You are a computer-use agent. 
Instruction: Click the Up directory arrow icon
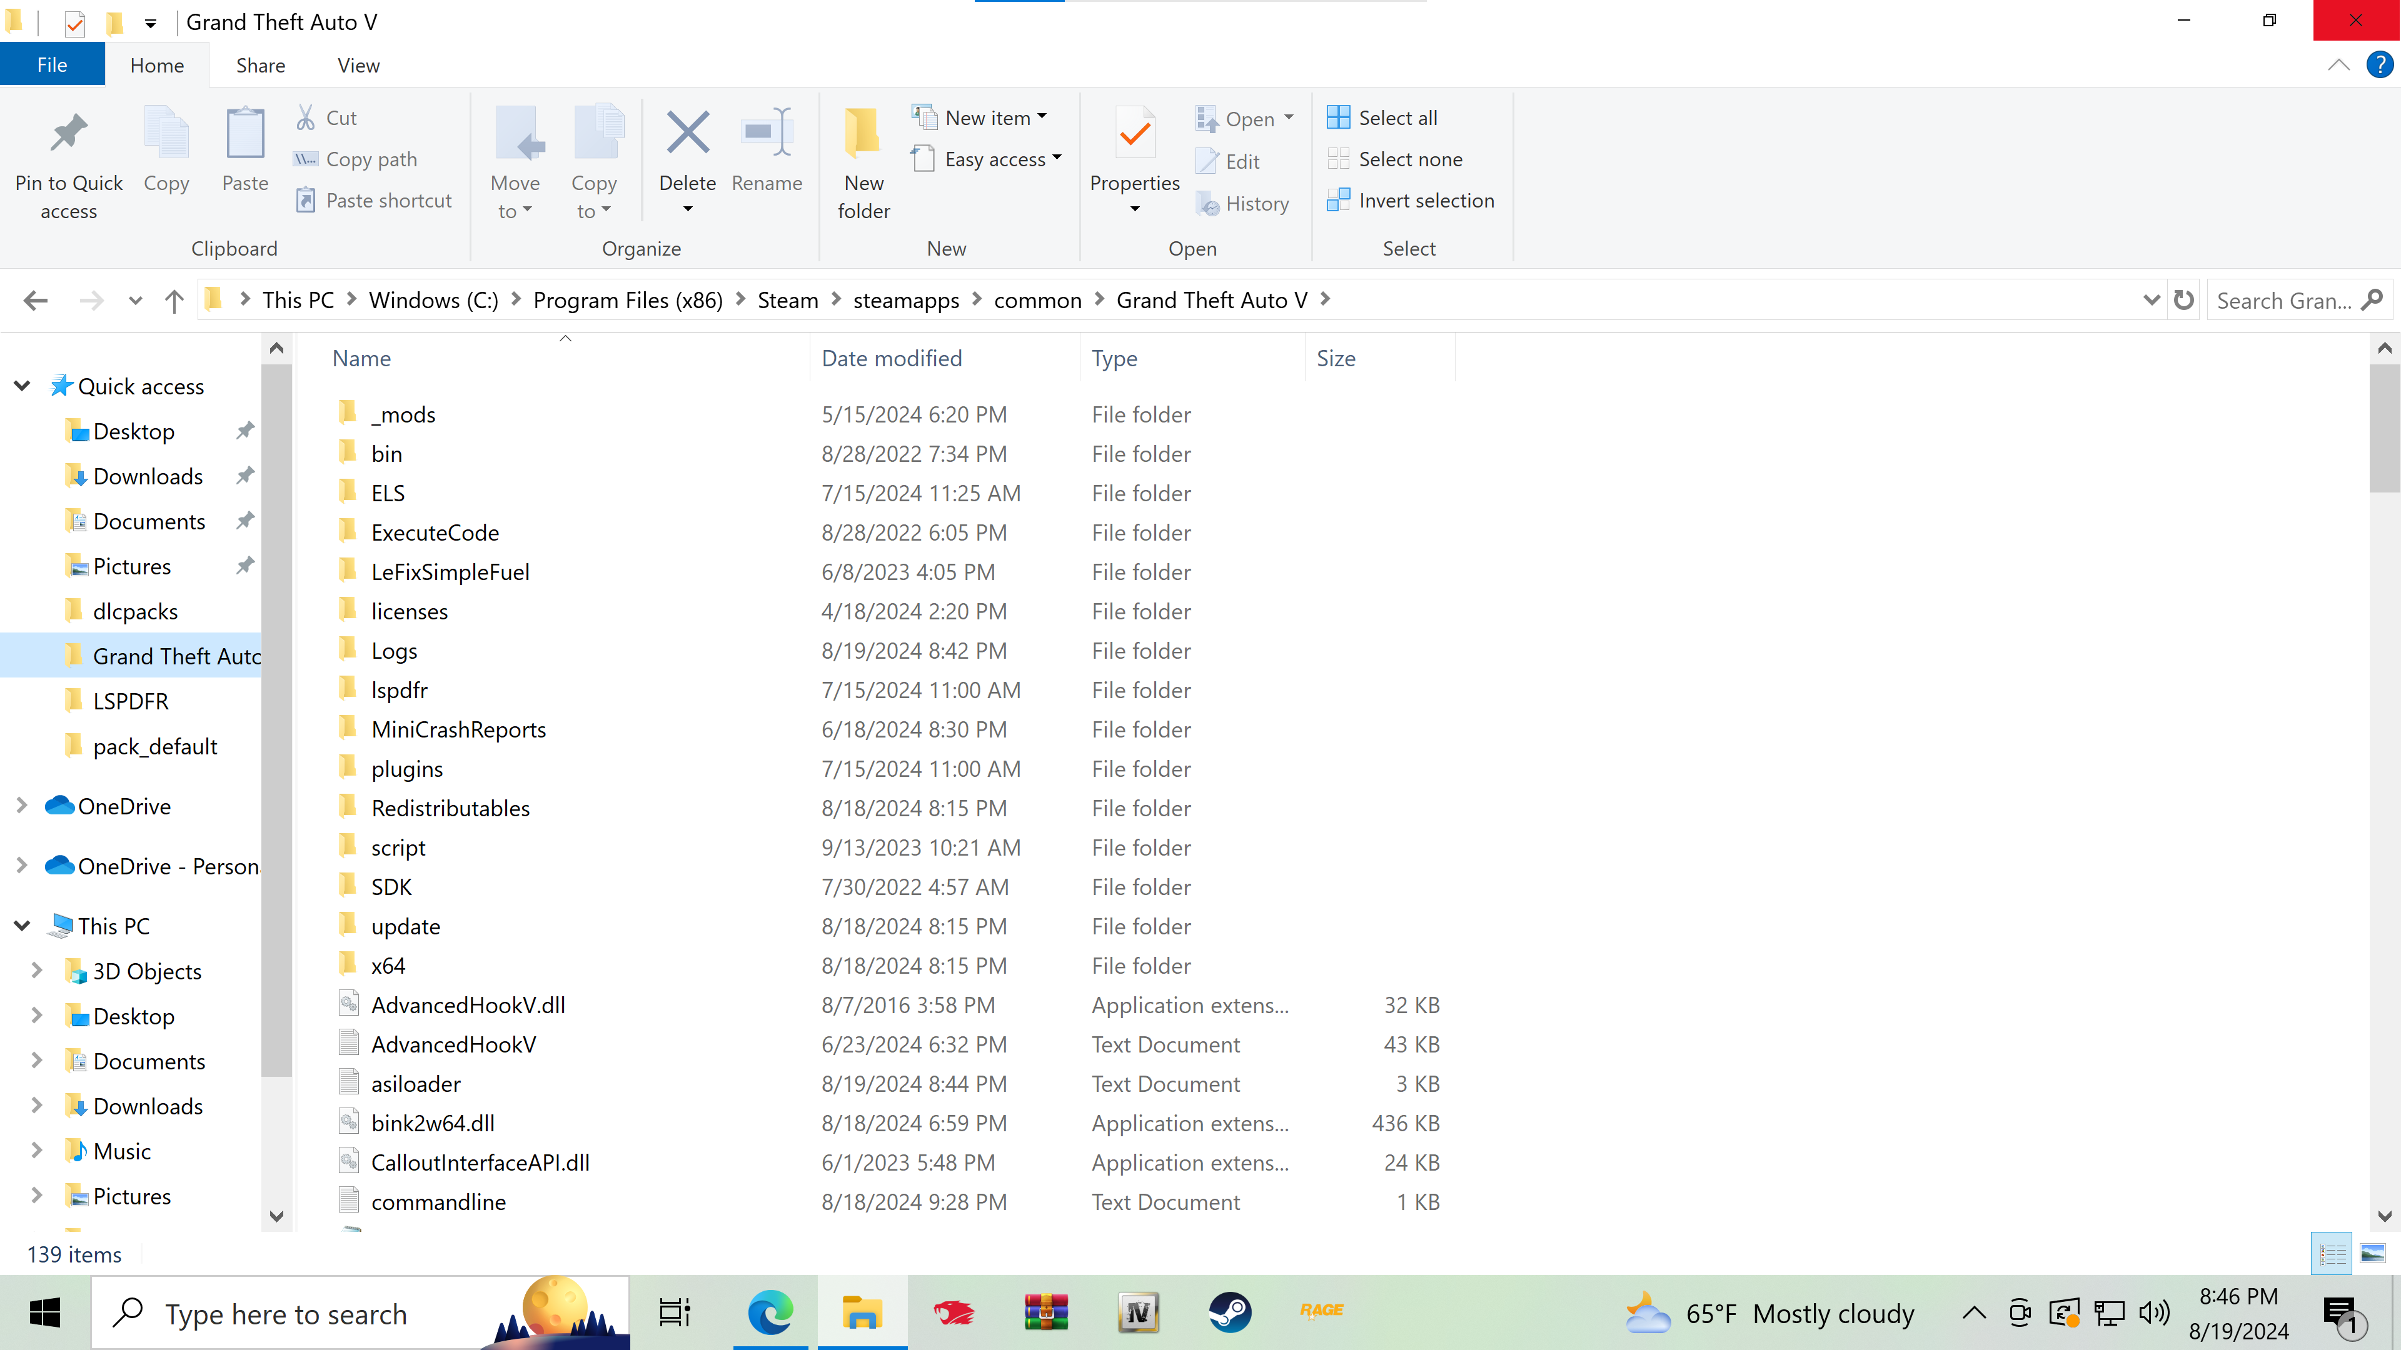tap(174, 300)
